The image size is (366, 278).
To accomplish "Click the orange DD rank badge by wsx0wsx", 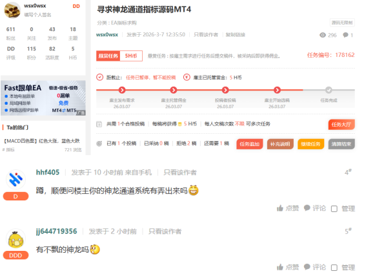I will pos(76,6).
